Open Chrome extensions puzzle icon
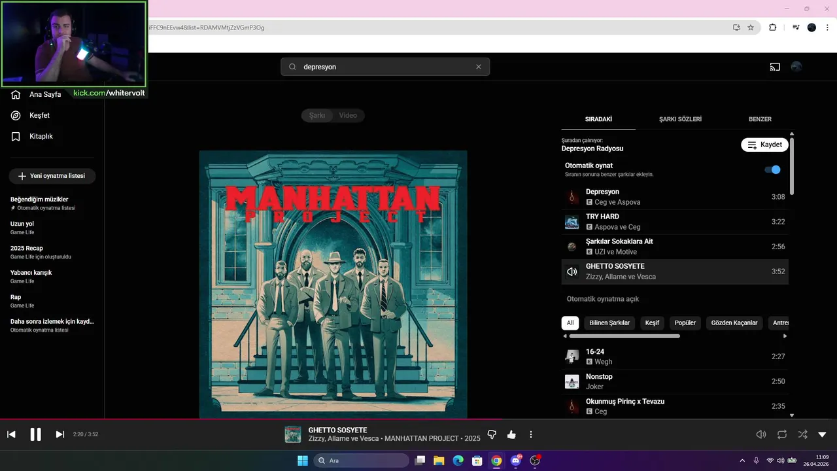The width and height of the screenshot is (837, 471). (x=773, y=27)
